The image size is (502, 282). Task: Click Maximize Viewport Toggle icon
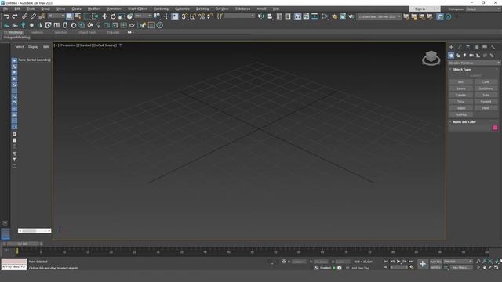pyautogui.click(x=497, y=268)
